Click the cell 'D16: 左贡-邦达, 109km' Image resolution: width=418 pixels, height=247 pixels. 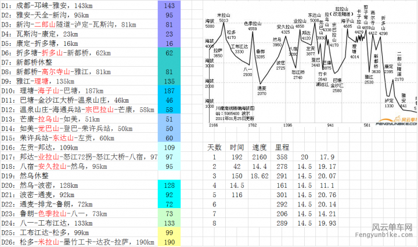79,147
